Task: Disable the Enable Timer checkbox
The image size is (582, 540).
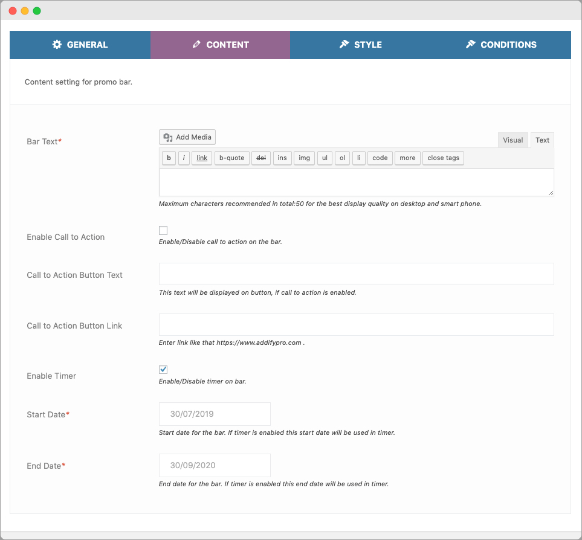Action: click(x=163, y=369)
